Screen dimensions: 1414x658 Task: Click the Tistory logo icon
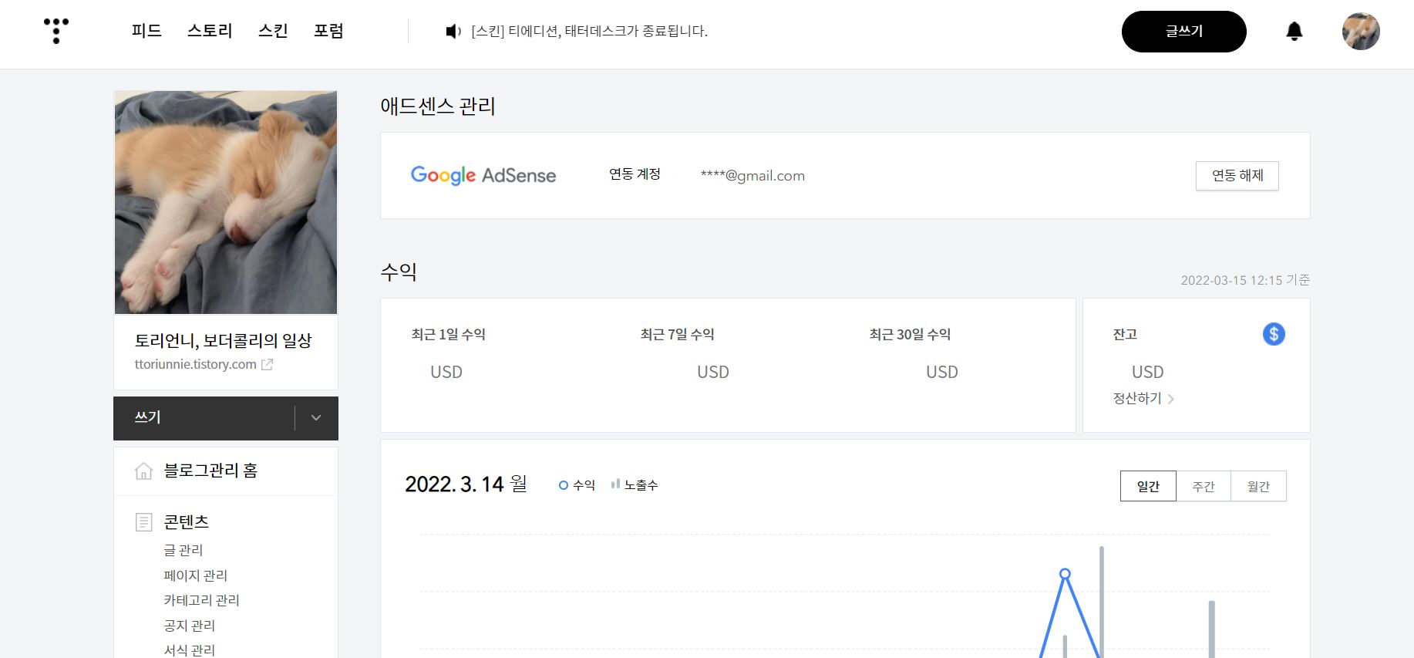(x=56, y=31)
